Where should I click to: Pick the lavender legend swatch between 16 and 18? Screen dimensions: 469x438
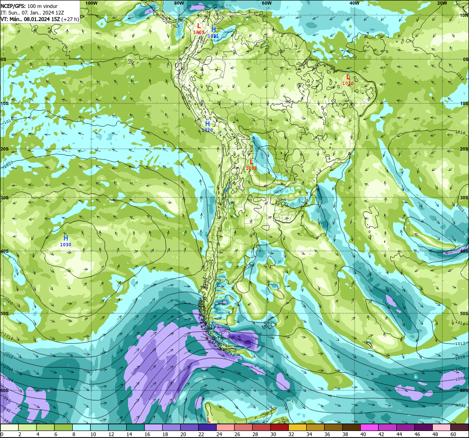[153, 427]
